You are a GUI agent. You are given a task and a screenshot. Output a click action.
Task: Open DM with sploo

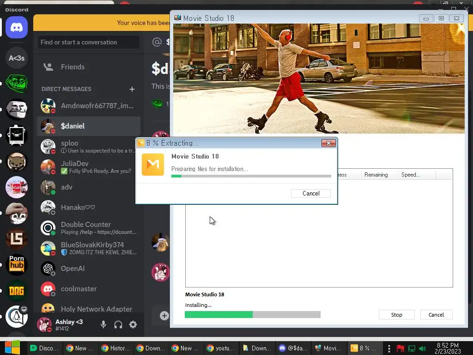(89, 147)
